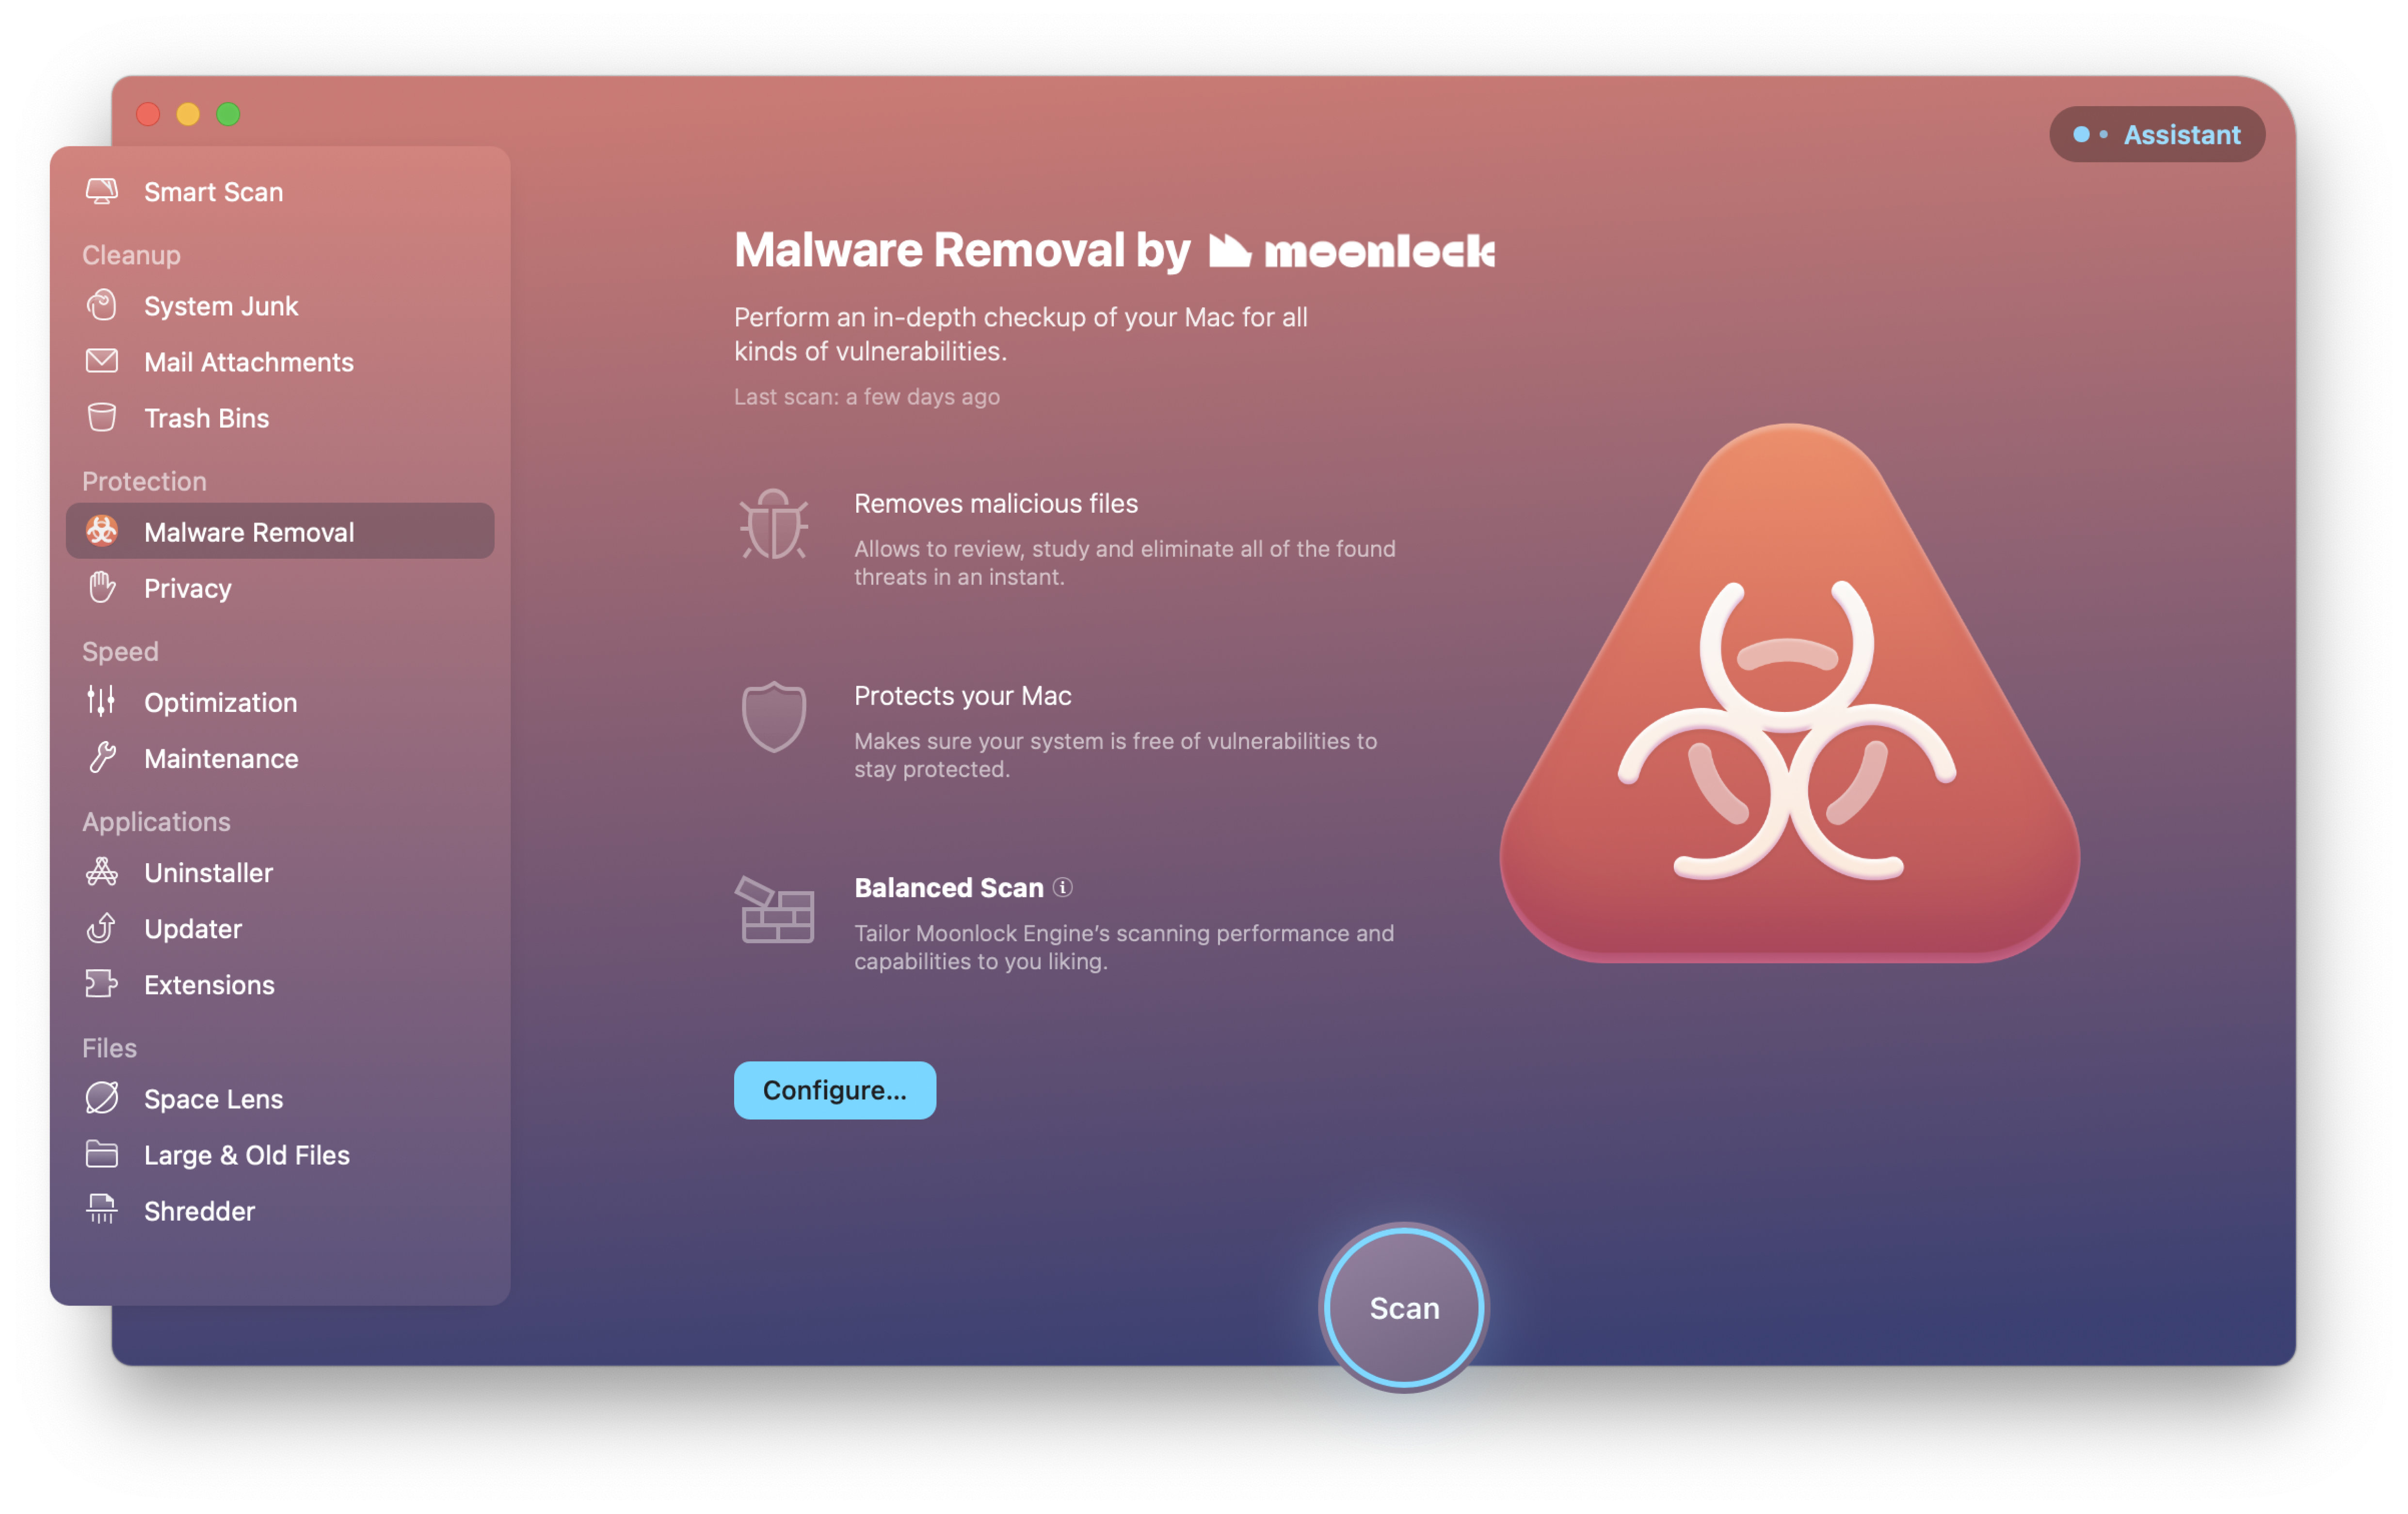Click the Moonlock logo in the heading
Image resolution: width=2408 pixels, height=1514 pixels.
coord(1351,250)
